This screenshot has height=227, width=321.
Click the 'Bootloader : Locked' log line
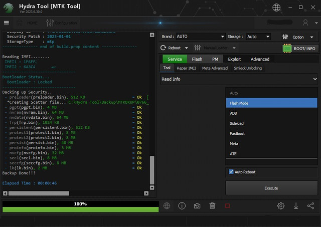click(x=30, y=82)
